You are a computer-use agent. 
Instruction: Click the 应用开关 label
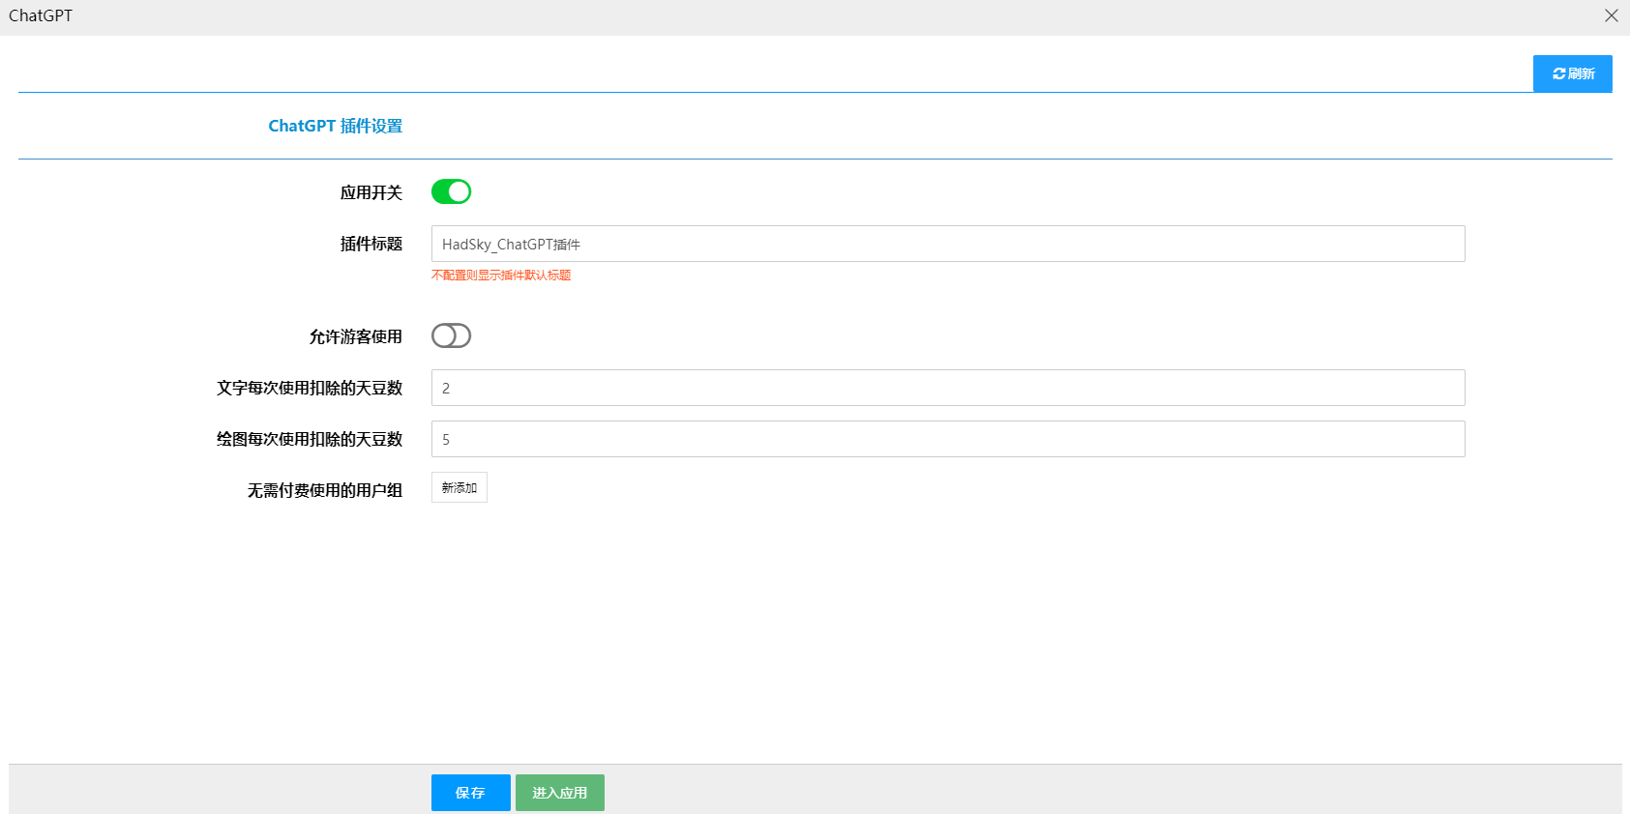370,192
